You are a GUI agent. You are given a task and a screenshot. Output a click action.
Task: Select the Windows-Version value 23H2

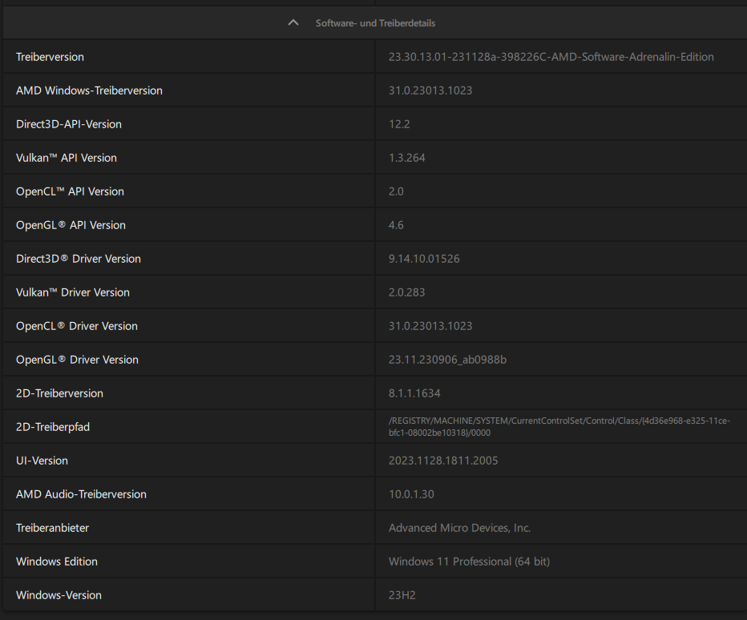(x=402, y=595)
